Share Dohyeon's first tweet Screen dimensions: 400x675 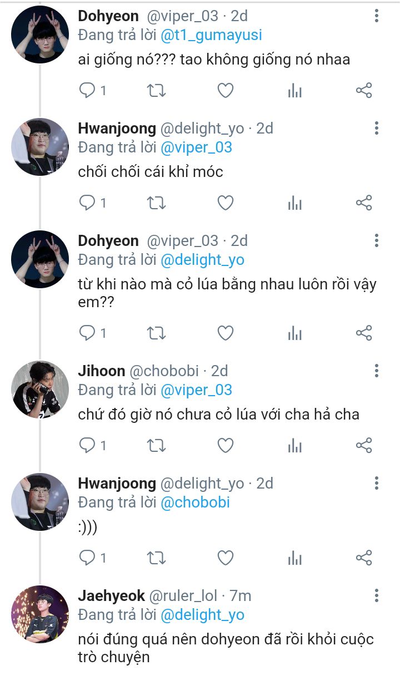[363, 90]
